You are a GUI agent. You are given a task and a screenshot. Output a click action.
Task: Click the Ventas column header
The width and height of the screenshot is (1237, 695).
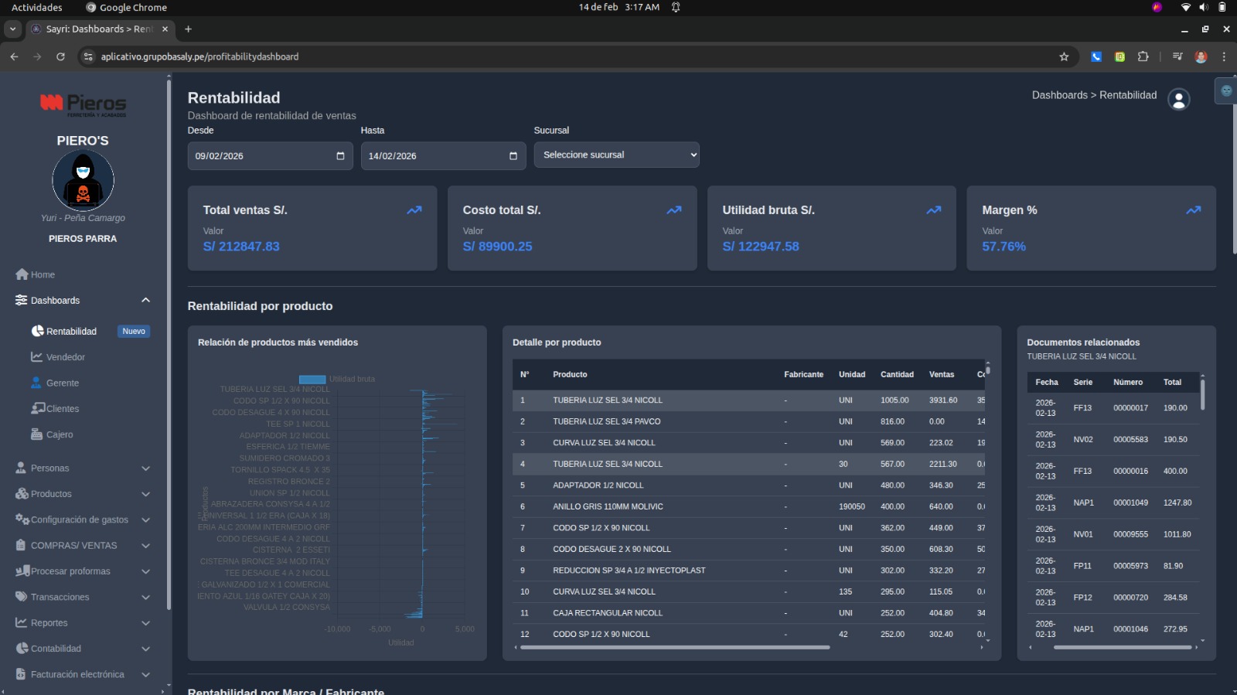click(941, 375)
